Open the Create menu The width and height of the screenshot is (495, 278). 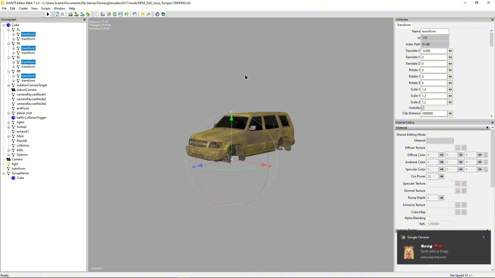click(x=23, y=8)
